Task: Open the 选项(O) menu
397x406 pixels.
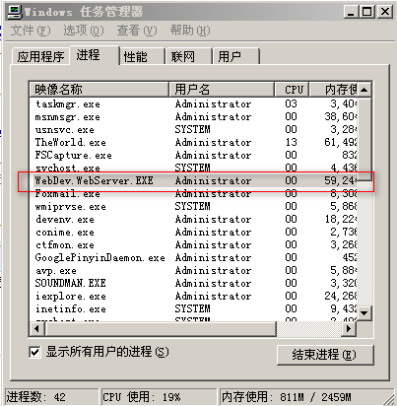Action: tap(83, 31)
